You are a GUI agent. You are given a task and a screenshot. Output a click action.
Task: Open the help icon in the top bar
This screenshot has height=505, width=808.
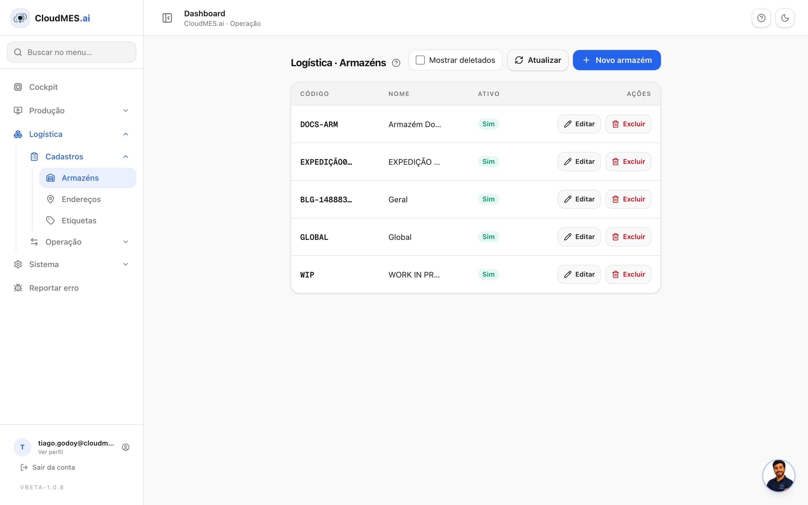click(x=761, y=18)
